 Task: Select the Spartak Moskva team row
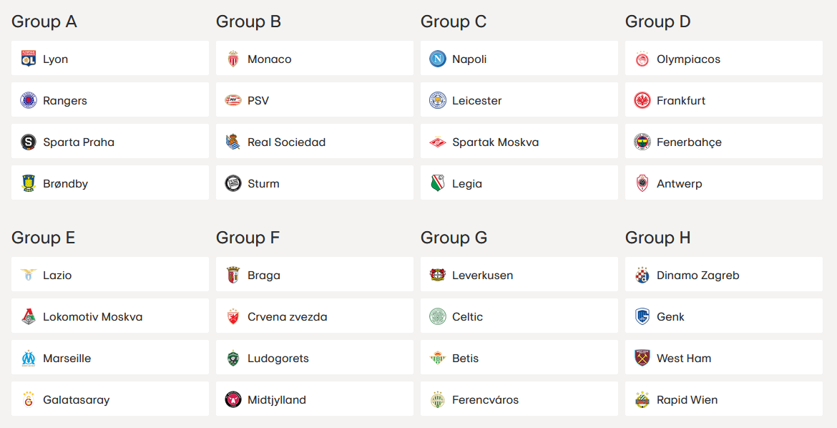519,142
